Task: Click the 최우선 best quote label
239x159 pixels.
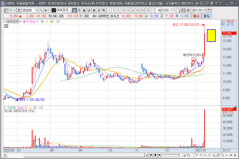Action: pos(114,16)
